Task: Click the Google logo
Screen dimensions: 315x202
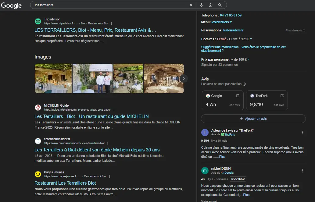Action: coord(11,5)
